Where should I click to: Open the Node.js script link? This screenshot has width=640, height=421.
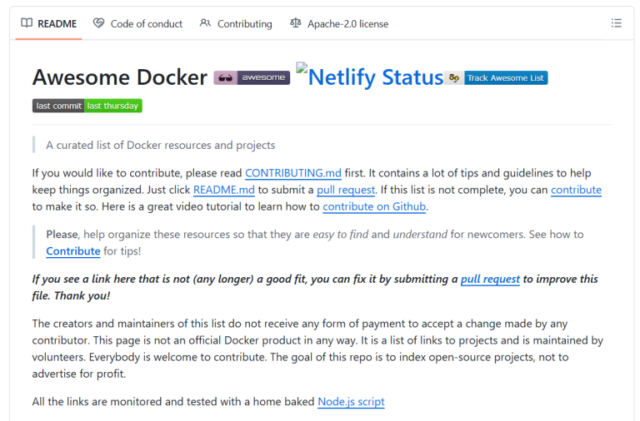coord(351,402)
